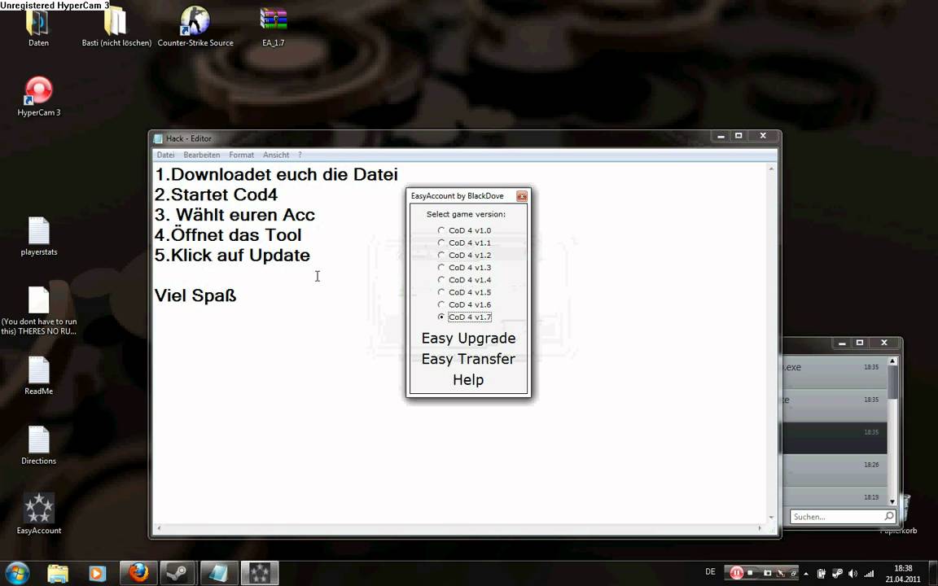Open the Bearbeiten menu in Editor

tap(202, 155)
